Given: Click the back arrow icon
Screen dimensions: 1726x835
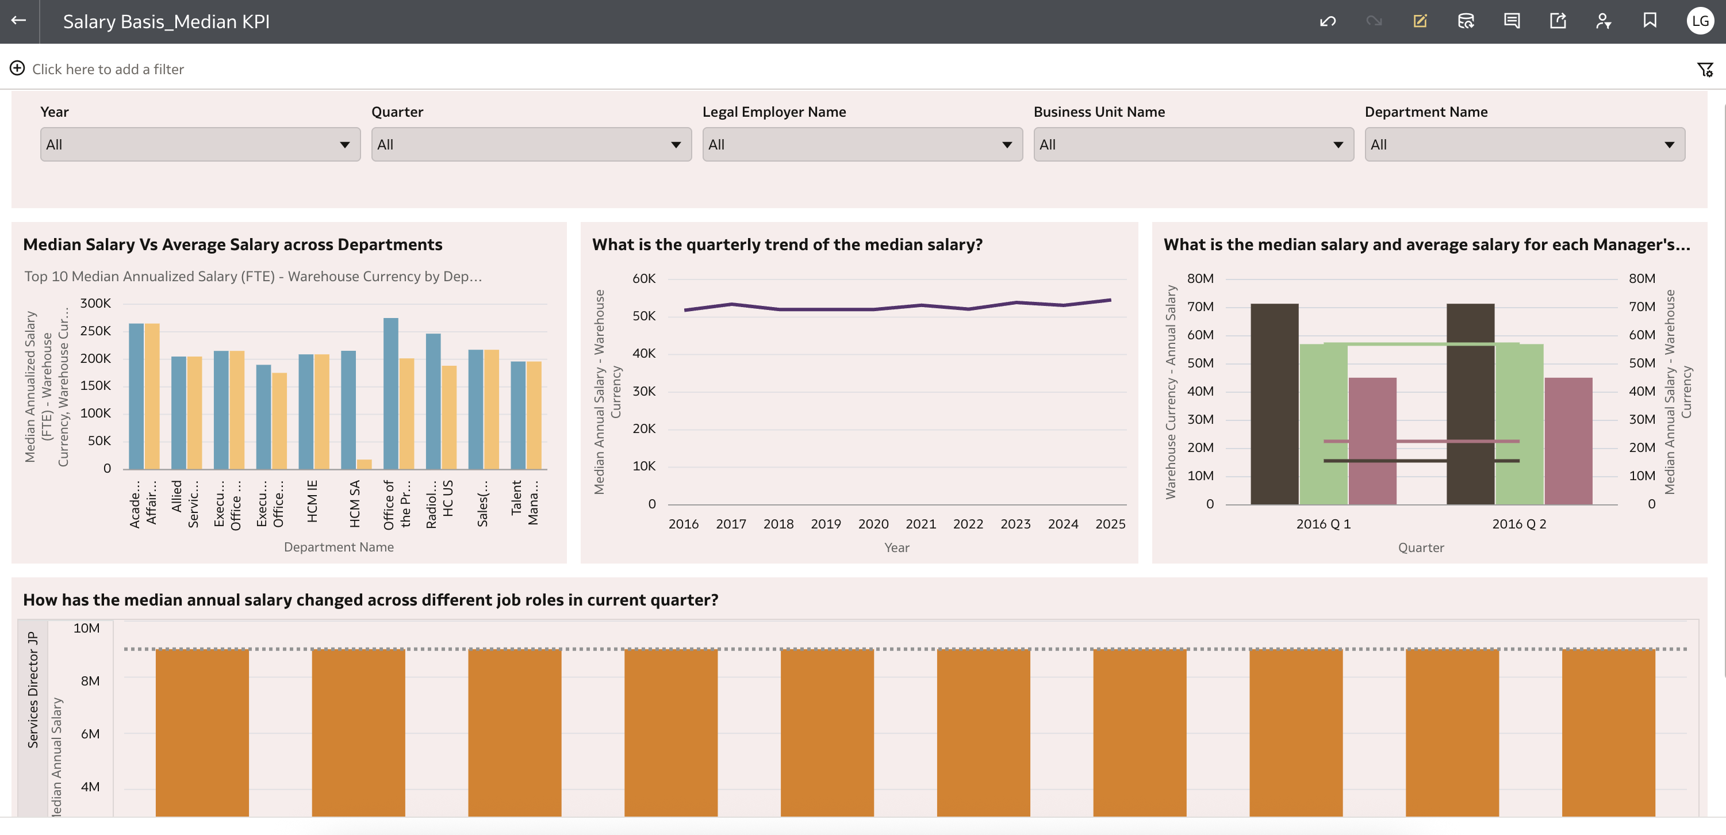Looking at the screenshot, I should click(x=19, y=21).
